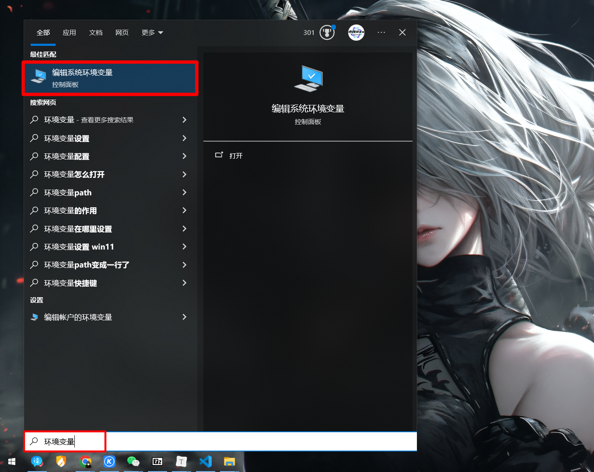Launch WeChat from the taskbar

pos(133,462)
